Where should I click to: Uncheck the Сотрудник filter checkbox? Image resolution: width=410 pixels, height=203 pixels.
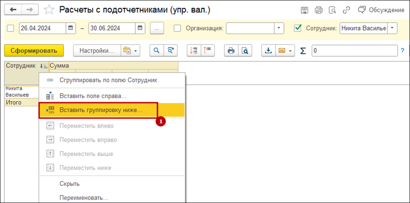pos(298,28)
